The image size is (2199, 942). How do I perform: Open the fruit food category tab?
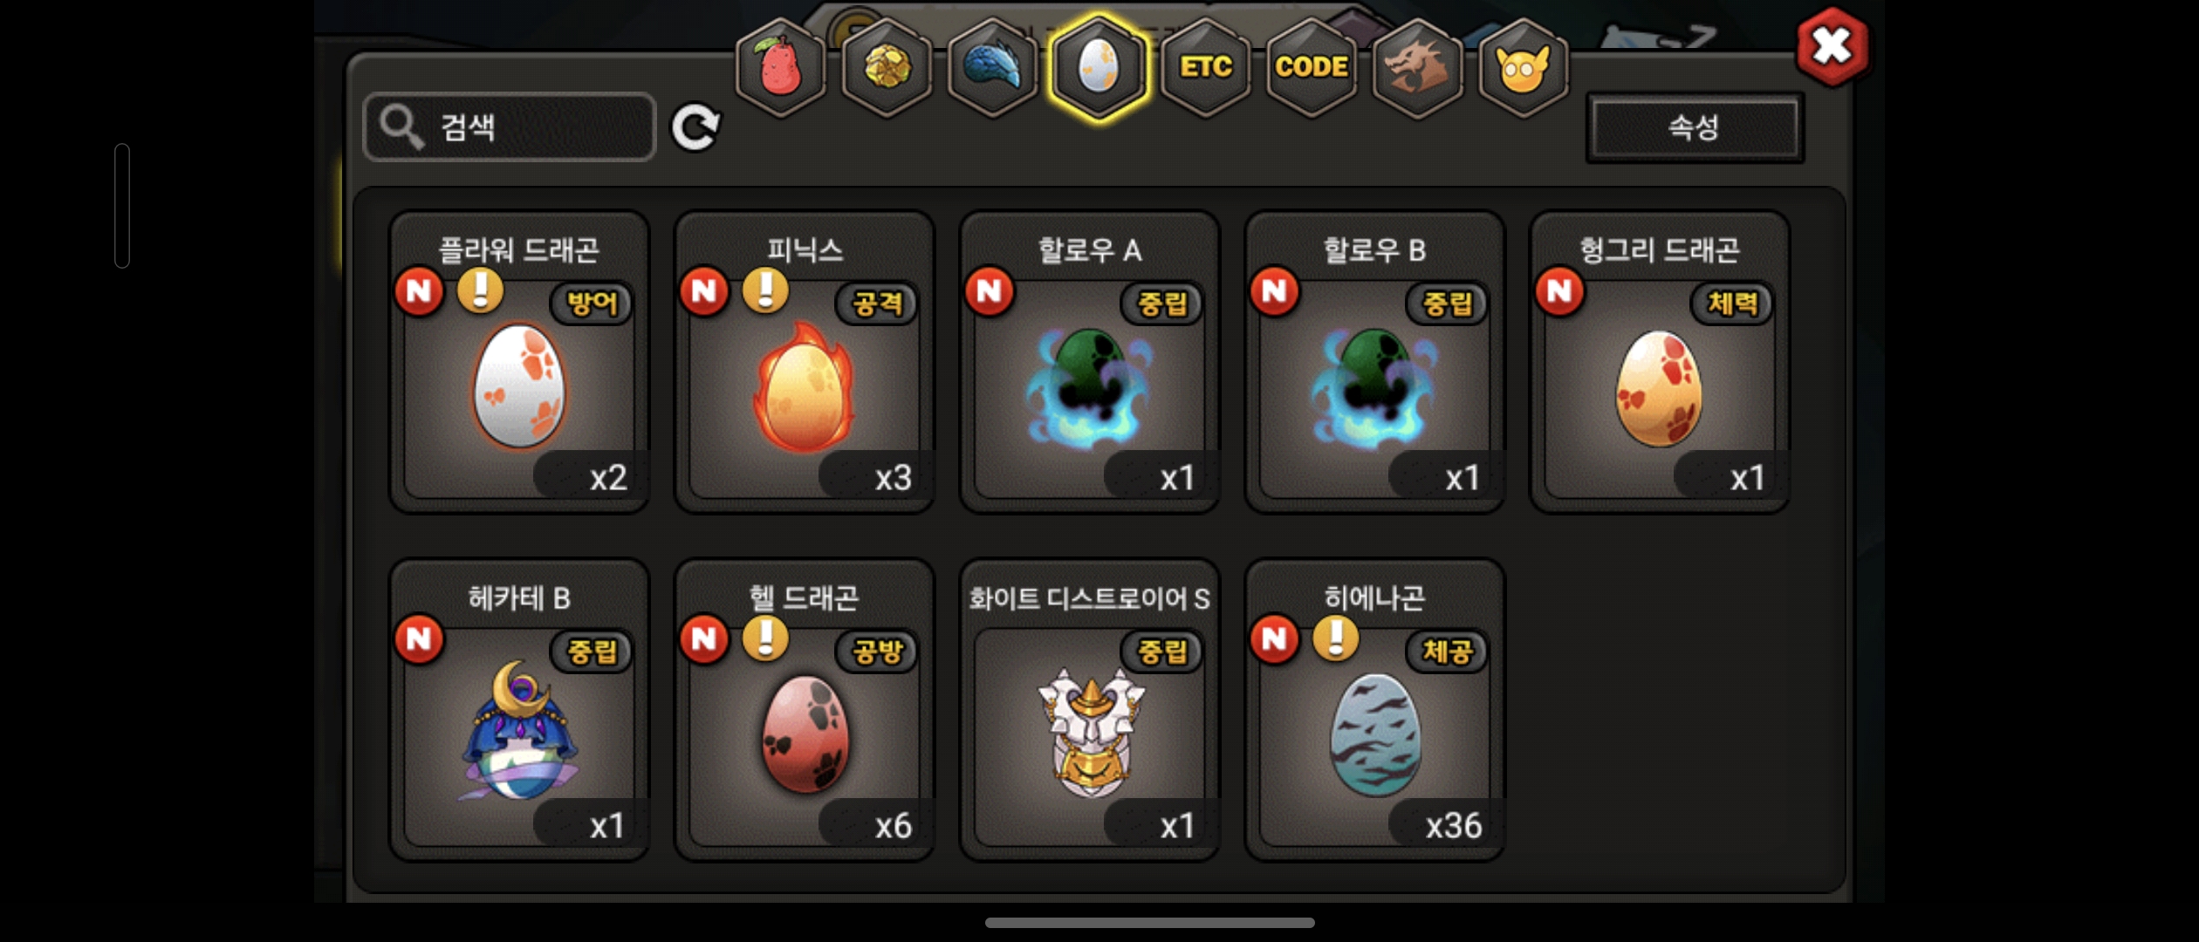click(780, 68)
